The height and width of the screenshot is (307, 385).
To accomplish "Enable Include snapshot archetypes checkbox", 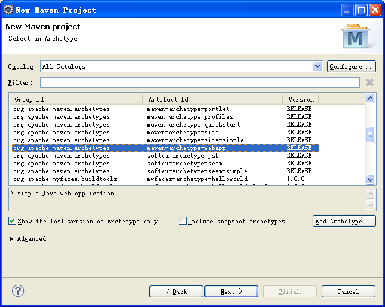I will pos(182,221).
